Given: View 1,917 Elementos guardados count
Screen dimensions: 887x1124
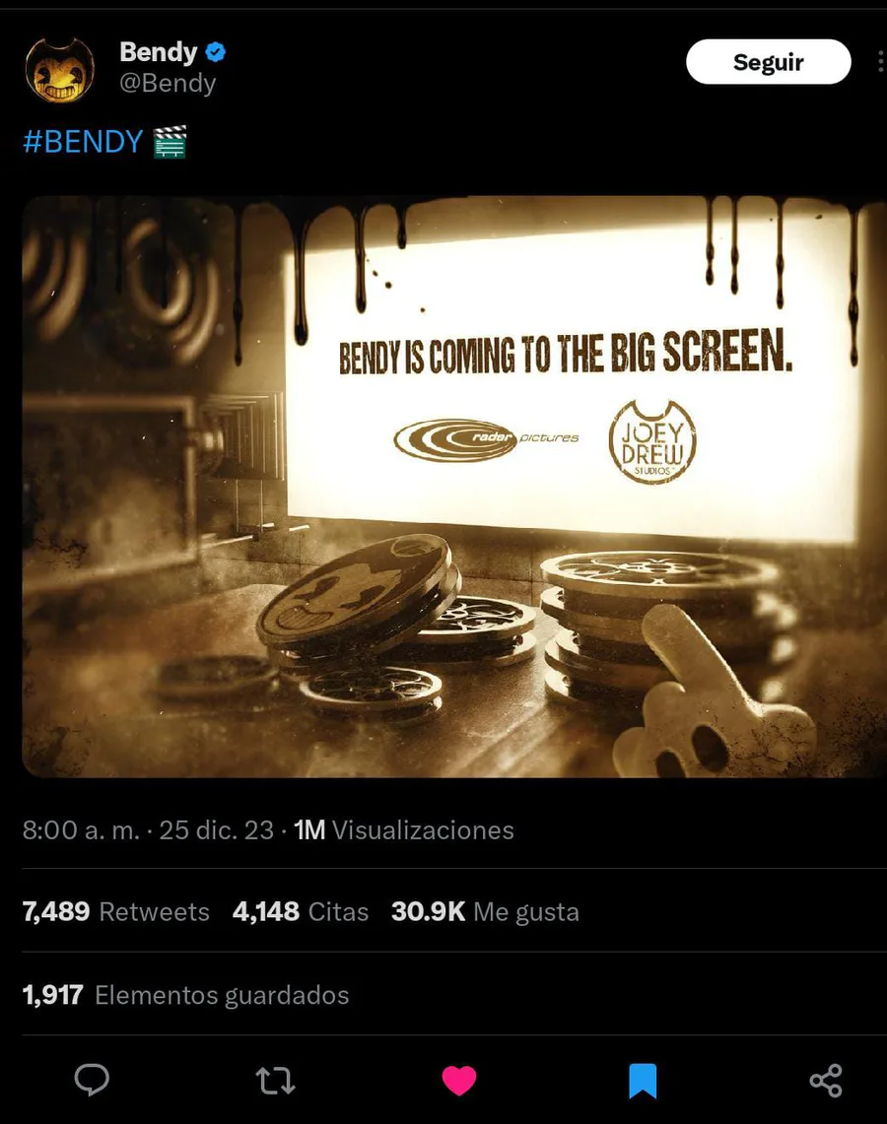Looking at the screenshot, I should pos(185,995).
